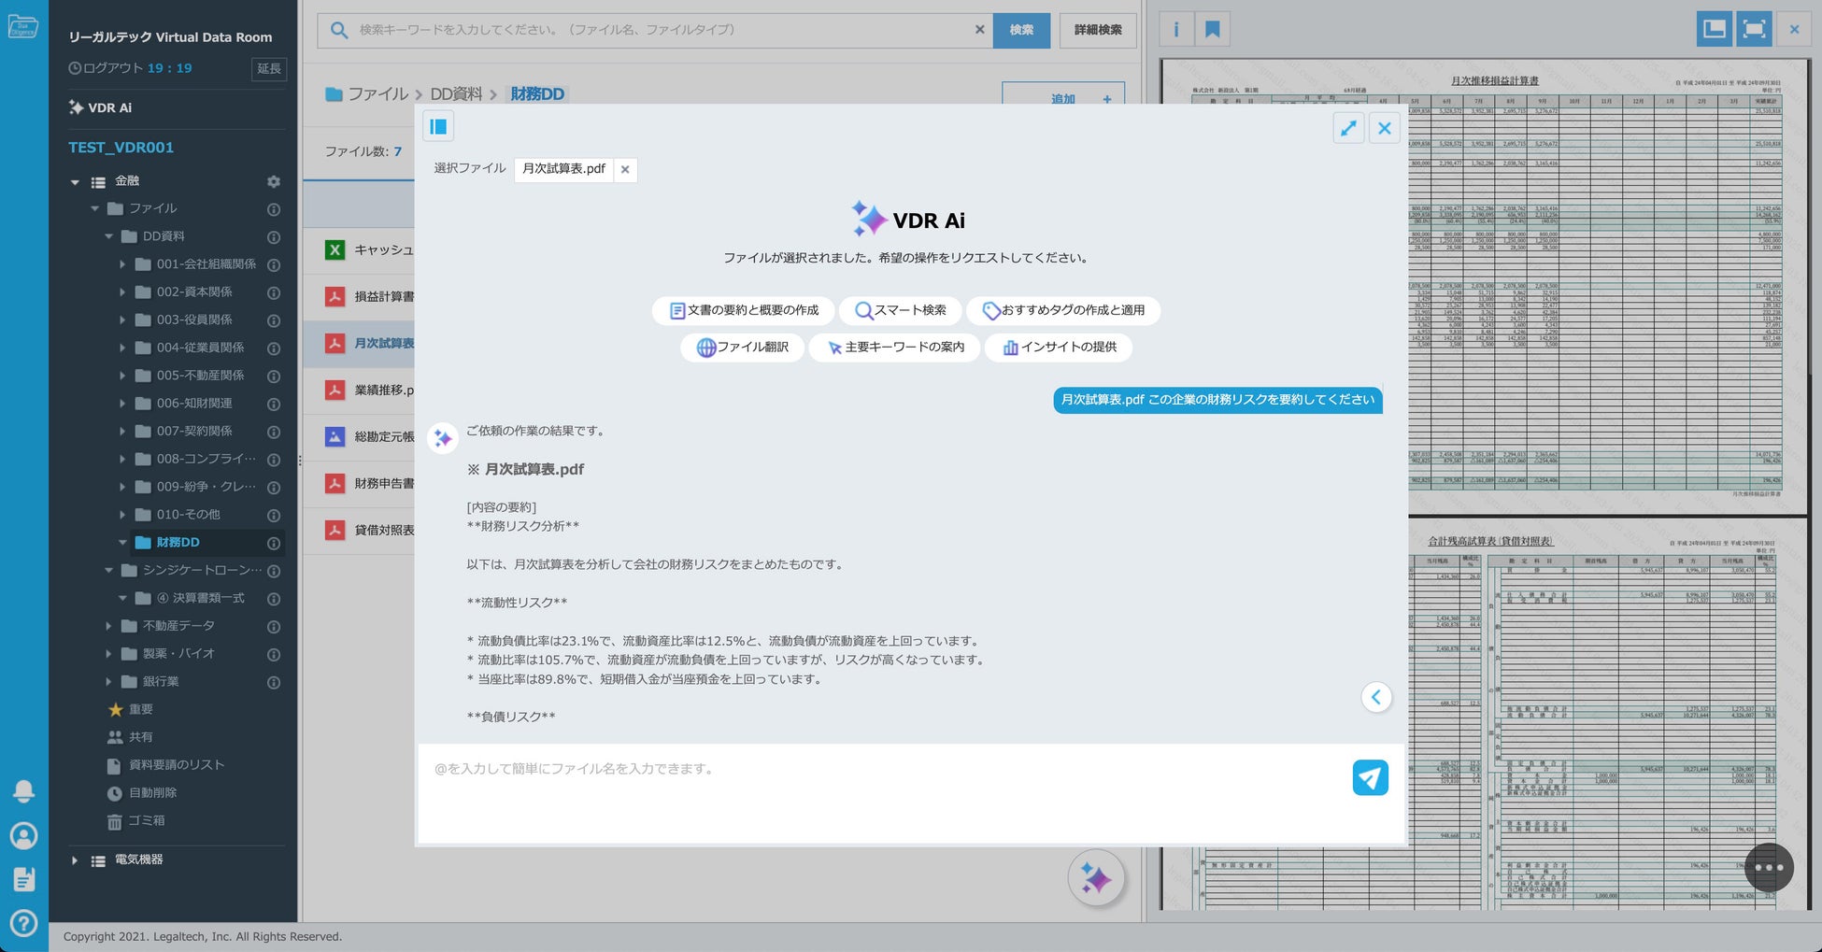The width and height of the screenshot is (1822, 952).
Task: Select the 貸借対照表 file row
Action: click(360, 530)
